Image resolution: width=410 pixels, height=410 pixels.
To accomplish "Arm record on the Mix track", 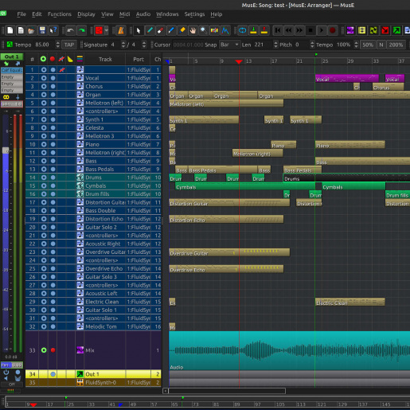I will tap(53, 350).
